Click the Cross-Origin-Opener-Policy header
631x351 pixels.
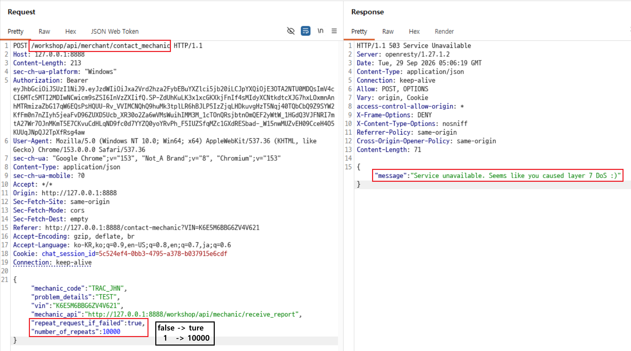coord(426,141)
